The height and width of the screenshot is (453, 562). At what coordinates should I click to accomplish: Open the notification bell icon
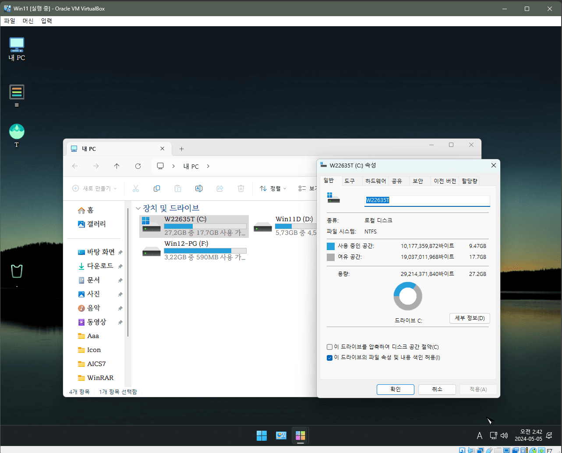549,436
